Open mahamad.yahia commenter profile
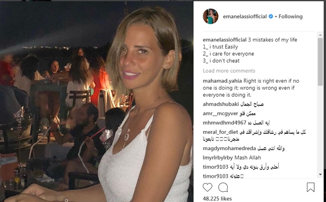Screen dimensions: 326x202 (x=222, y=81)
